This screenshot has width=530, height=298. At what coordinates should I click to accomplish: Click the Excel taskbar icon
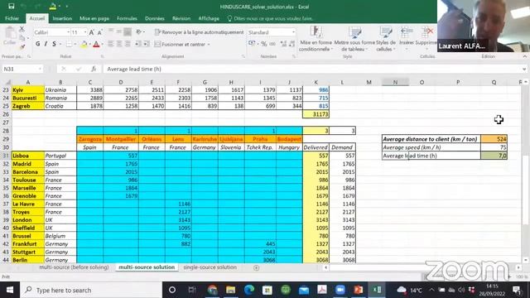pyautogui.click(x=377, y=290)
